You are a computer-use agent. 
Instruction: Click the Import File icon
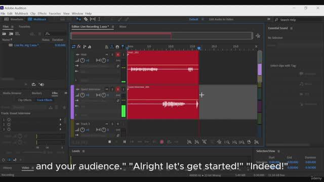11,34
